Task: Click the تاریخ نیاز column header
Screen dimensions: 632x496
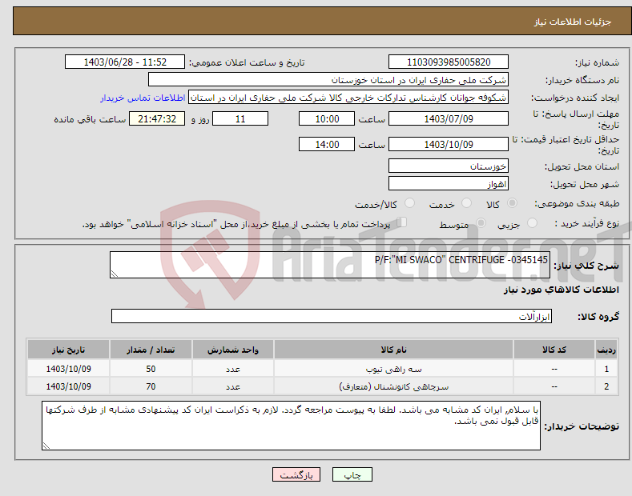Action: [69, 350]
